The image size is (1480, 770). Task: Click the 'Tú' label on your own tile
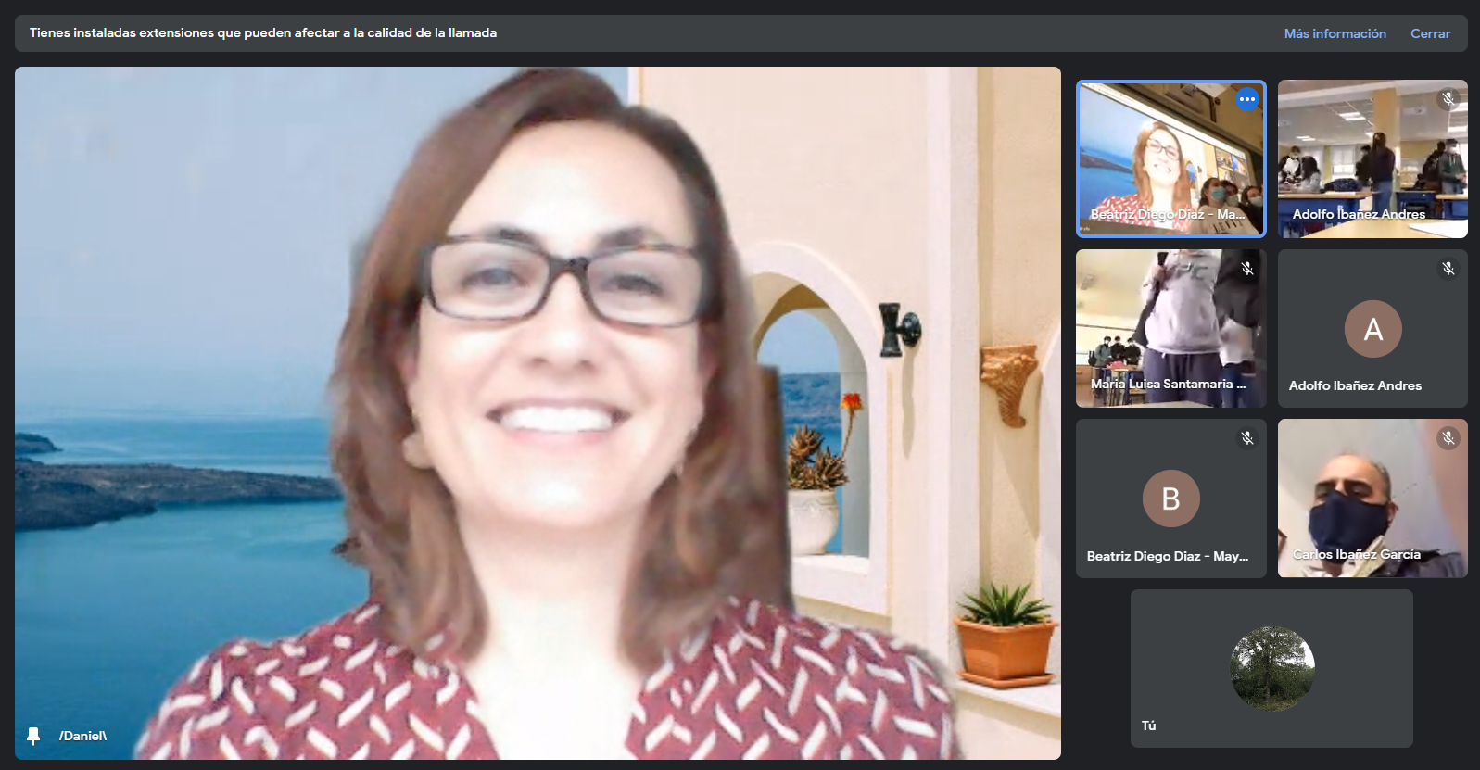coord(1148,726)
